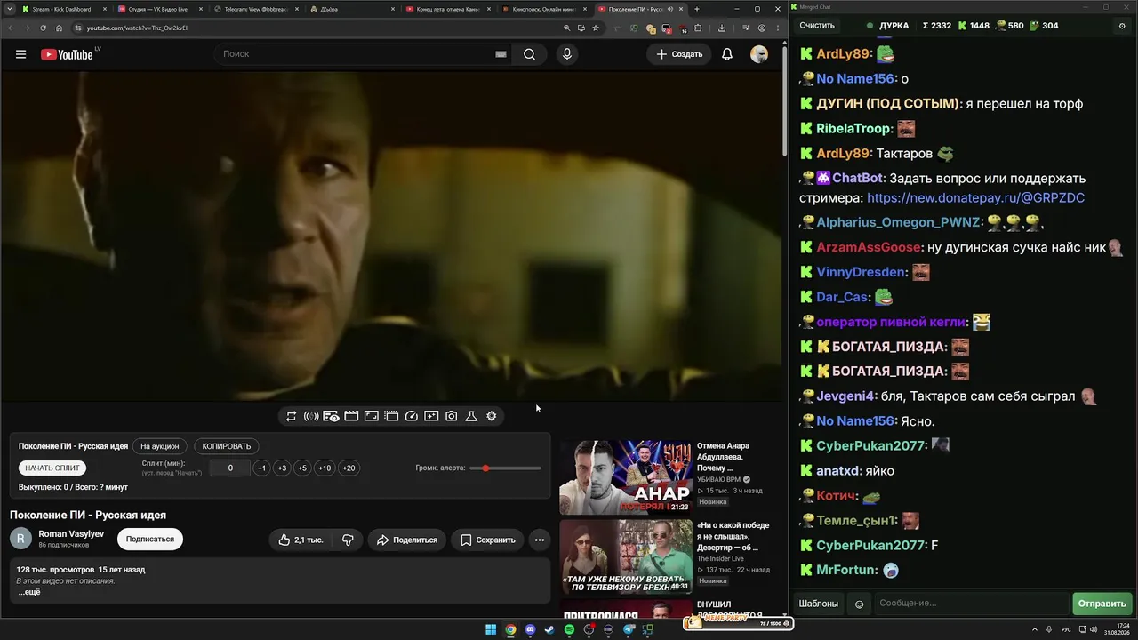Open the Отмена Анара Абдуллаева video thumbnail
This screenshot has height=640, width=1138.
626,477
